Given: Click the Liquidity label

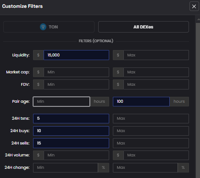Looking at the screenshot, I should [x=21, y=55].
